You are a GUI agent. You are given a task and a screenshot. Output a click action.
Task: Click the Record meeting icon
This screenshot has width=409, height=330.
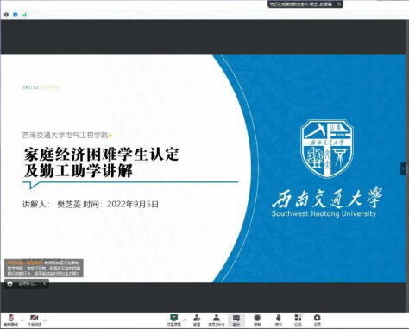tap(257, 320)
